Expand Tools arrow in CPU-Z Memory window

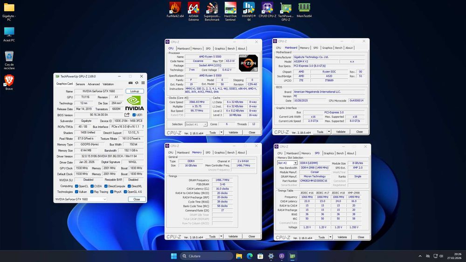[x=221, y=236]
